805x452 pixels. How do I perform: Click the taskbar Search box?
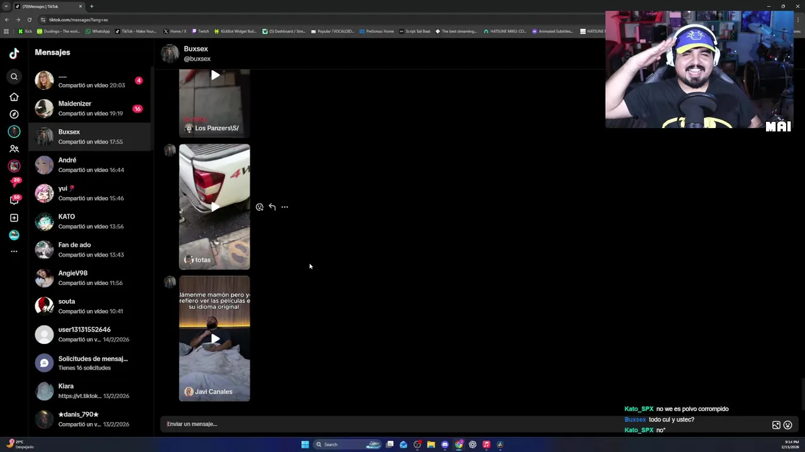(348, 444)
